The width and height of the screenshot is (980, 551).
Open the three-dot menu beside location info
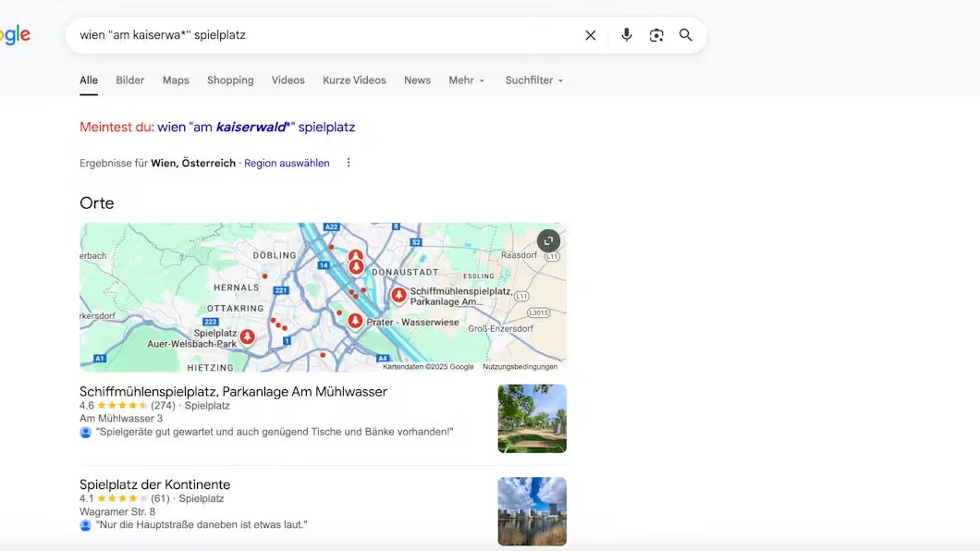[348, 162]
